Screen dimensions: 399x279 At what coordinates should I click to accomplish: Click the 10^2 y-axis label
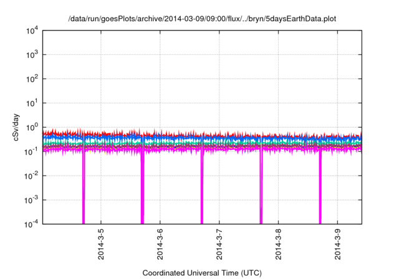pyautogui.click(x=32, y=79)
